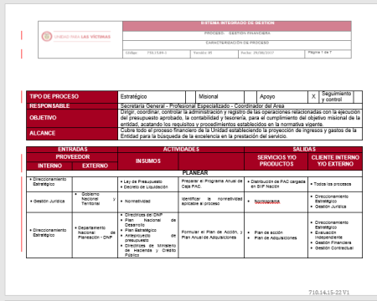
Task: Select the Plan de Adquisiciones bullet text
Action: coord(276,238)
